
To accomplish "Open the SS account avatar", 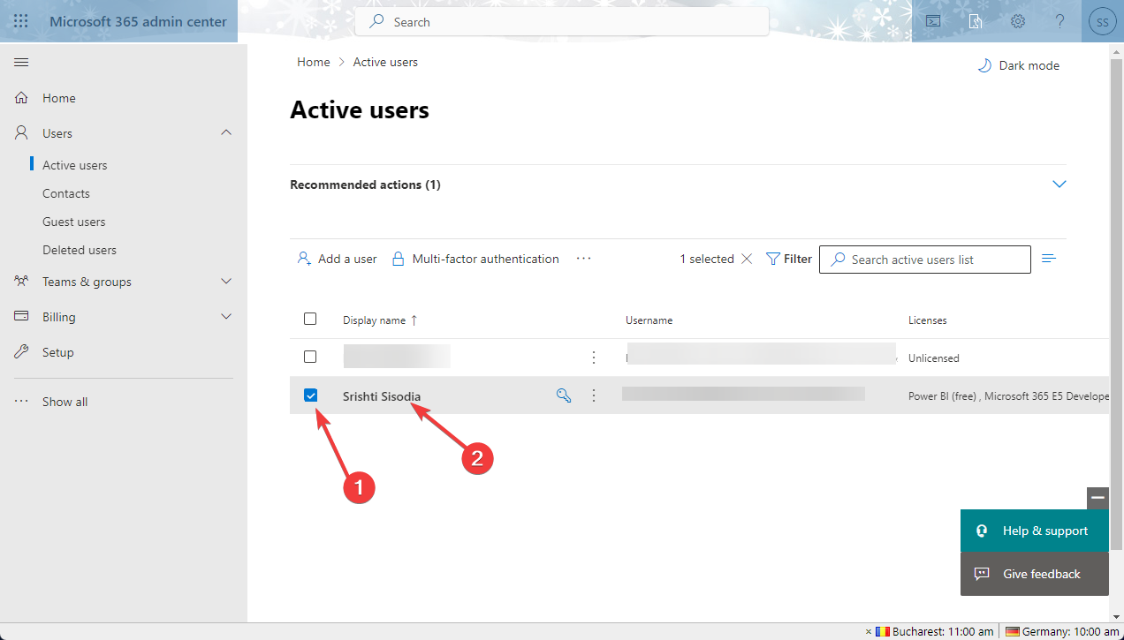I will coord(1102,21).
